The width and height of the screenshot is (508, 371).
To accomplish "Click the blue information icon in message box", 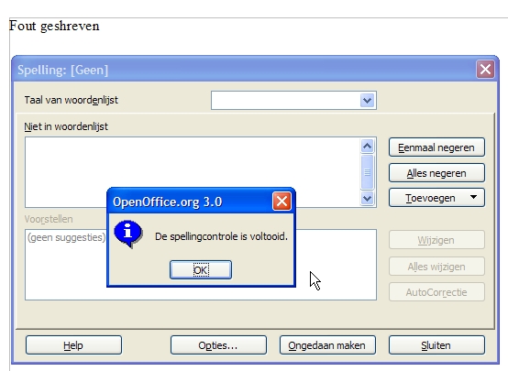I will point(128,234).
